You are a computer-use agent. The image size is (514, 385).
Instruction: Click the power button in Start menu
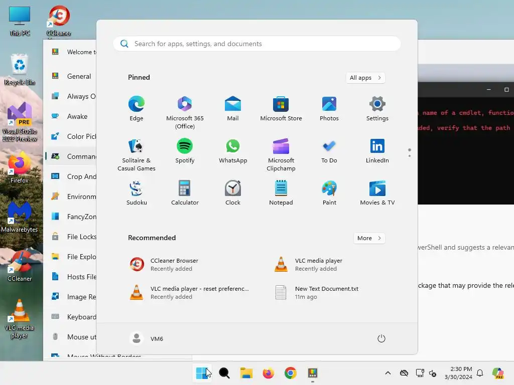click(x=381, y=338)
